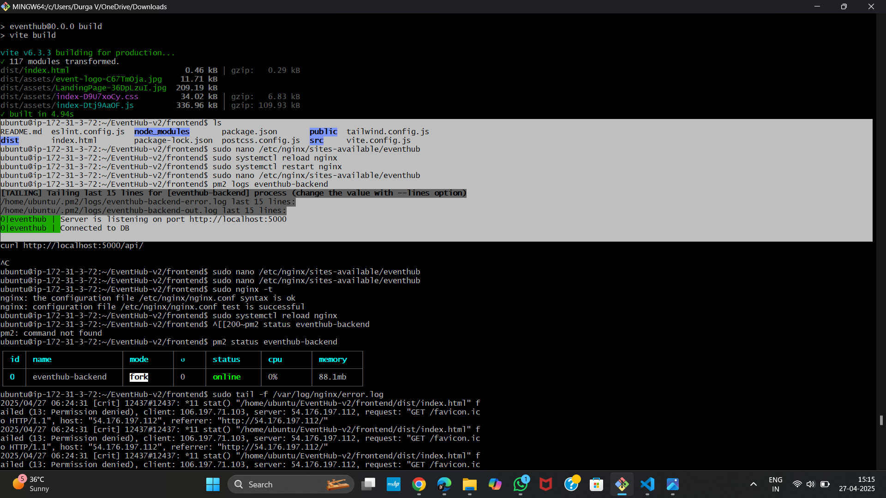886x498 pixels.
Task: Click 'eventhub-backend' name in pm2 table
Action: click(70, 377)
